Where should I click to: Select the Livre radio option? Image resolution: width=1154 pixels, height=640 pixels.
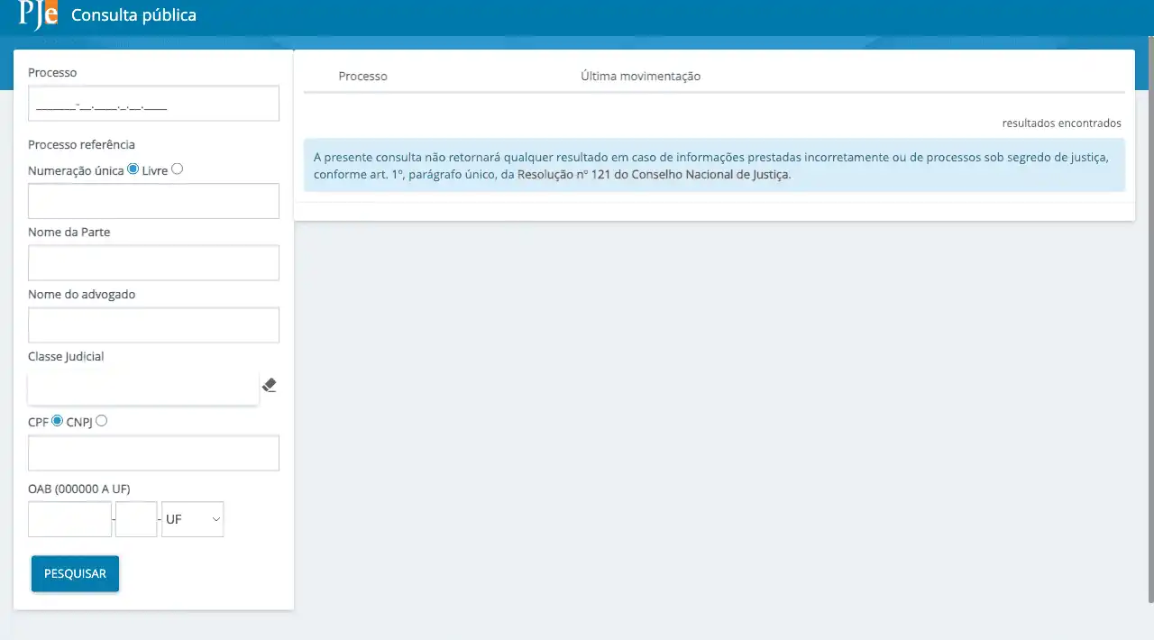177,169
